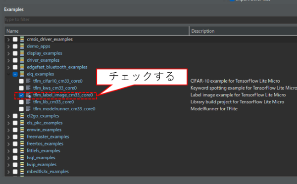Image resolution: width=297 pixels, height=184 pixels.
Task: Click the eiq_examples category icon
Action: (22, 74)
